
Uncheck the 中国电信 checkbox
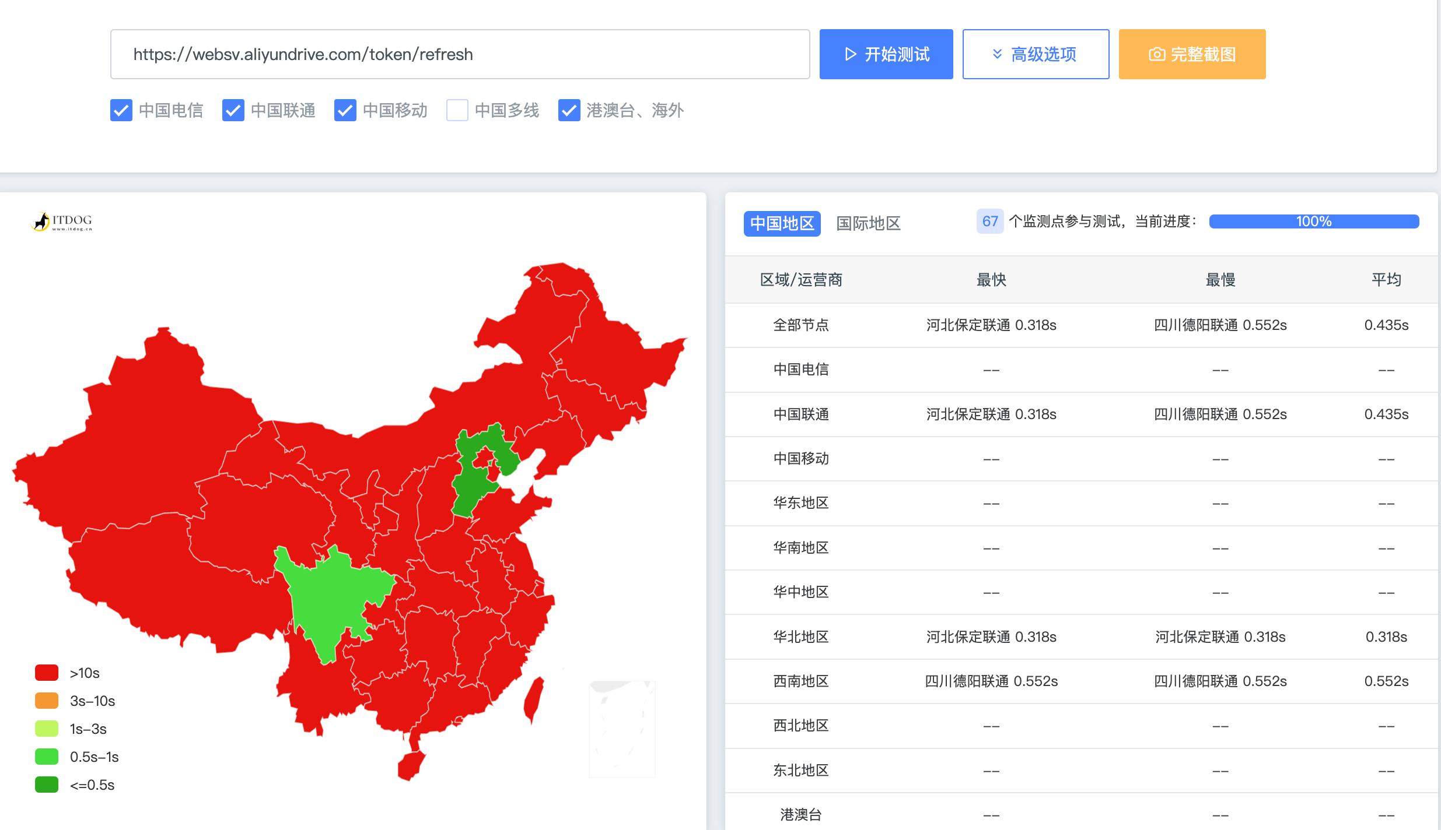[x=121, y=110]
